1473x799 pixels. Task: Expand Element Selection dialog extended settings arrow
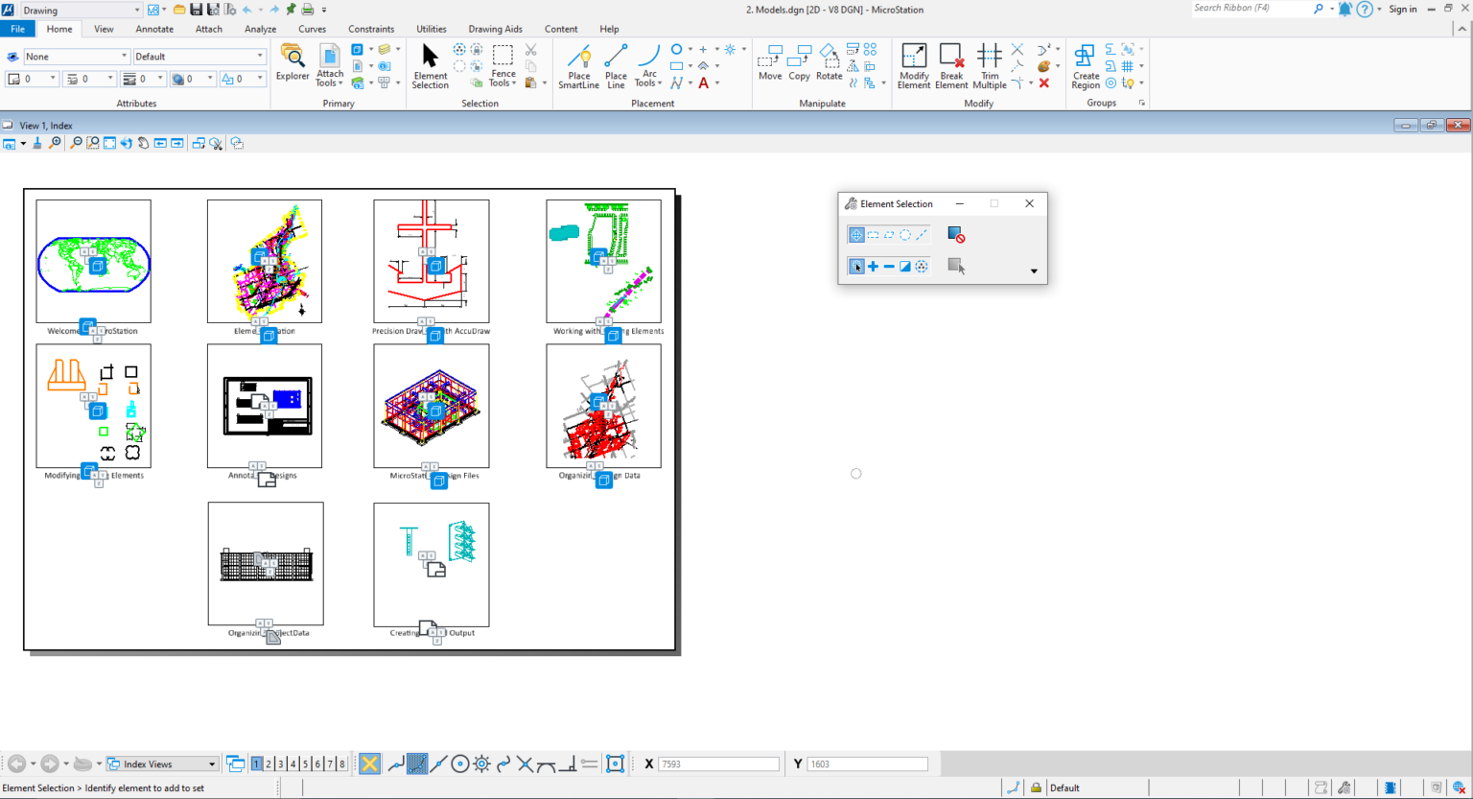(x=1034, y=271)
